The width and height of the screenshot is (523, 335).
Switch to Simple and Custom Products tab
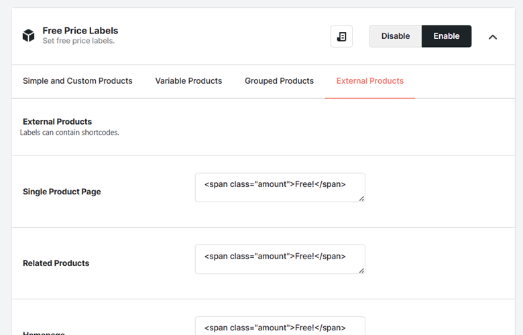(77, 81)
